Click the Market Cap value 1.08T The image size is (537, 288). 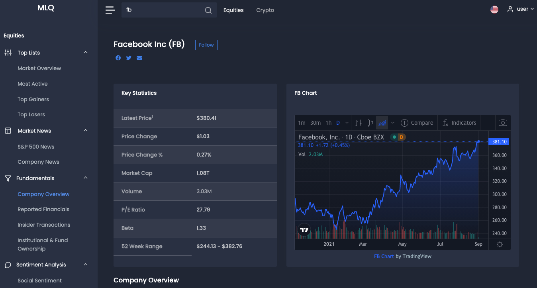pyautogui.click(x=203, y=173)
